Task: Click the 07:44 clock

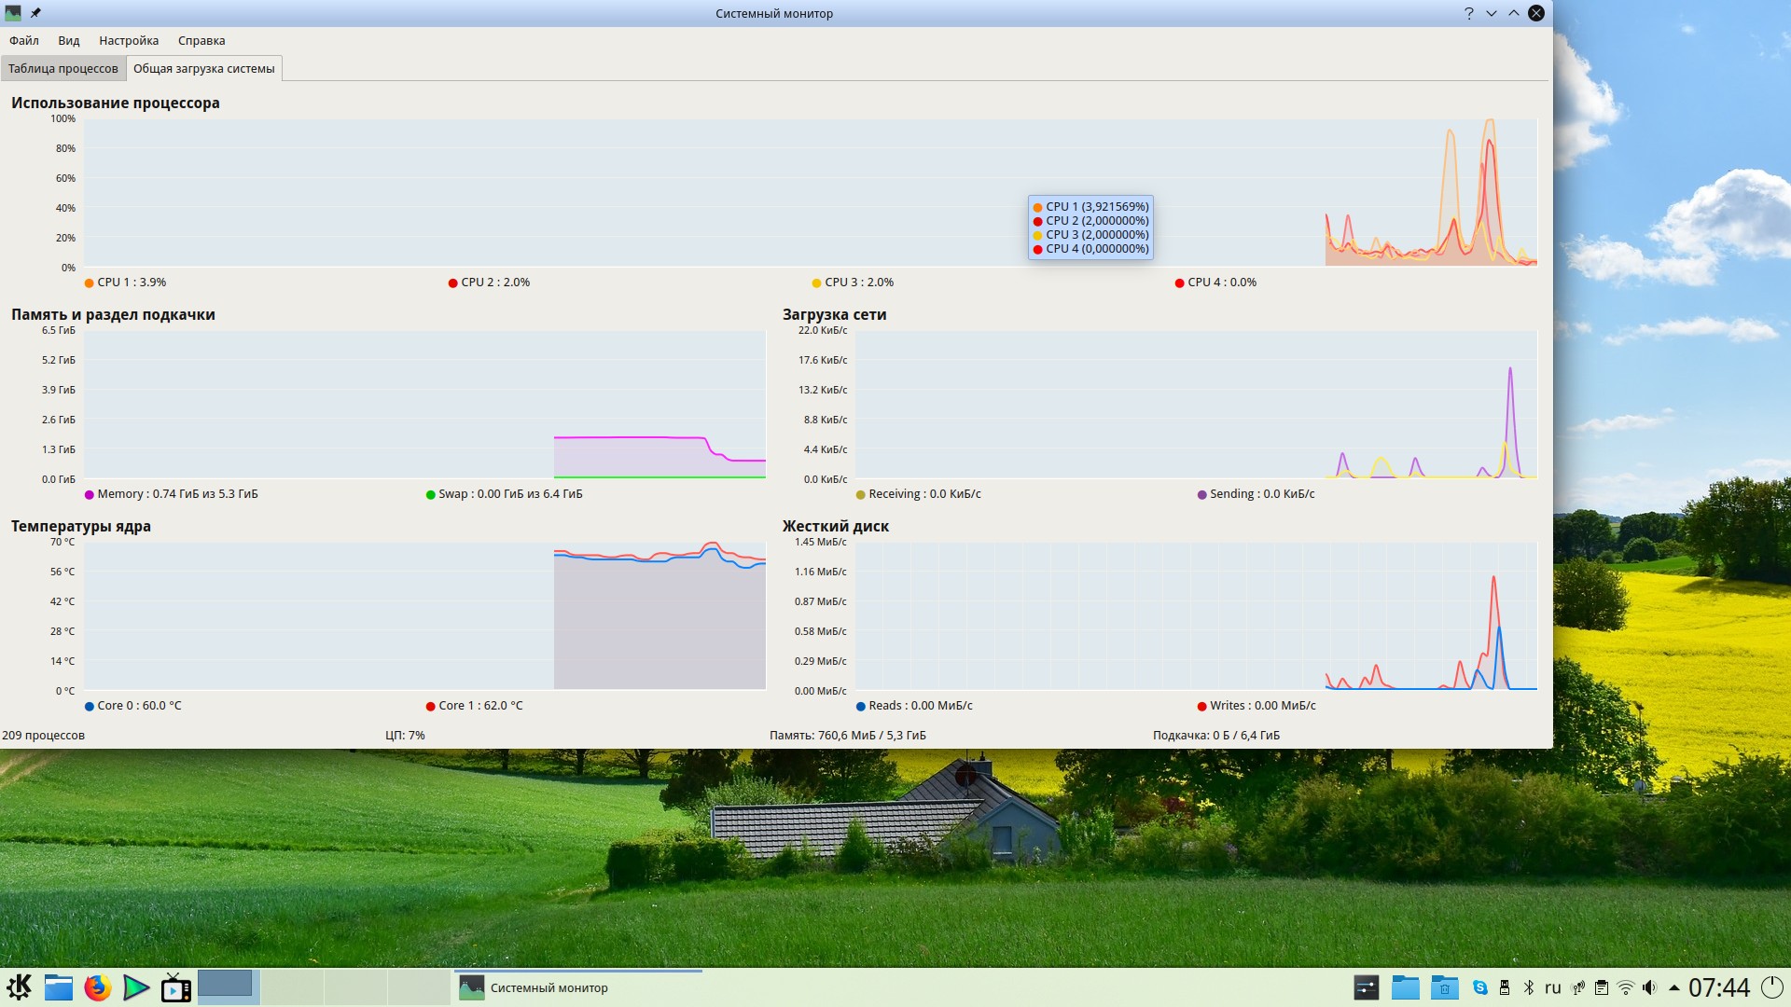Action: (1718, 987)
